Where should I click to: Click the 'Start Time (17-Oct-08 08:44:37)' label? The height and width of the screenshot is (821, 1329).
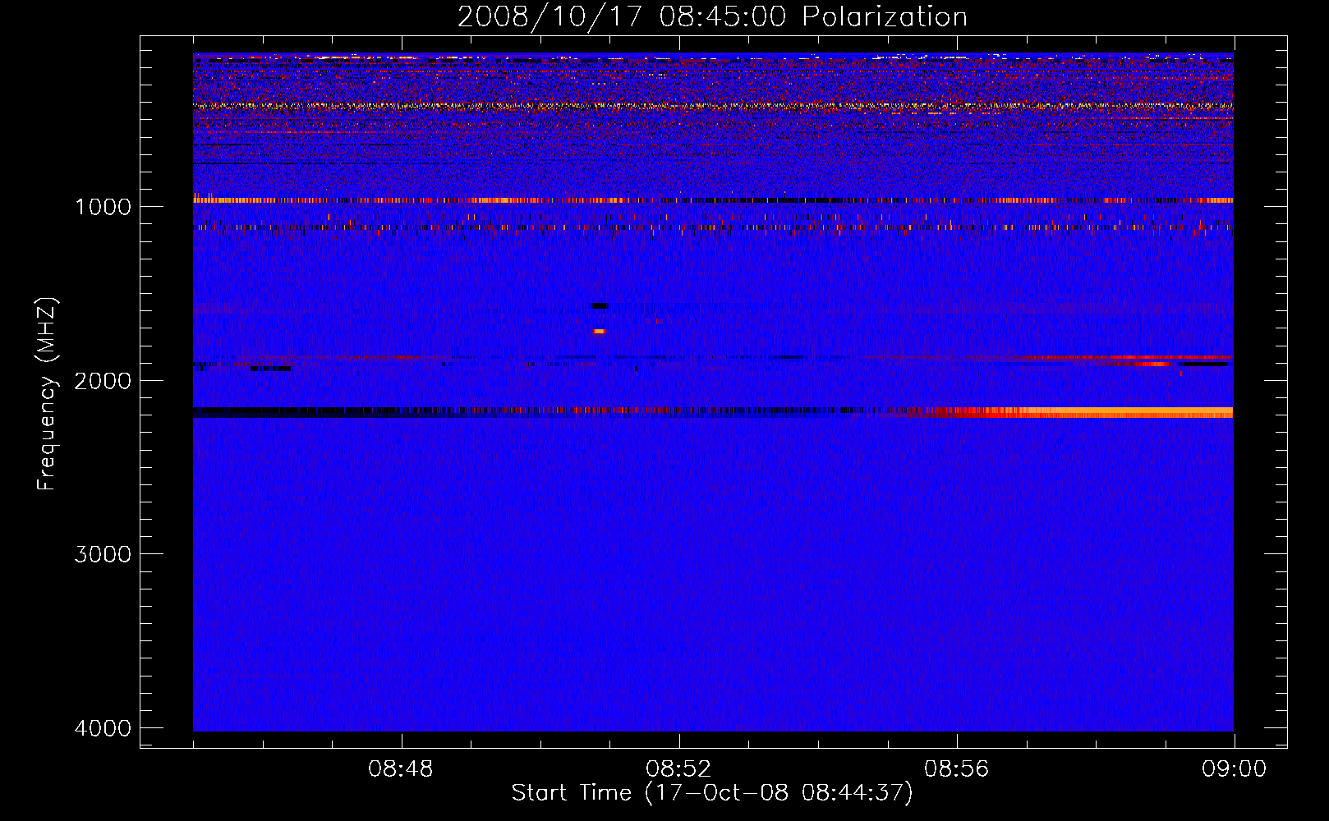click(x=712, y=792)
